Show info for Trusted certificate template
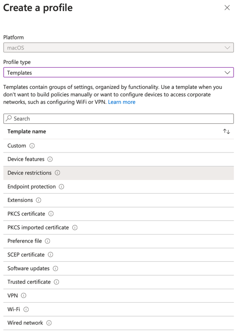The image size is (240, 336). (56, 282)
